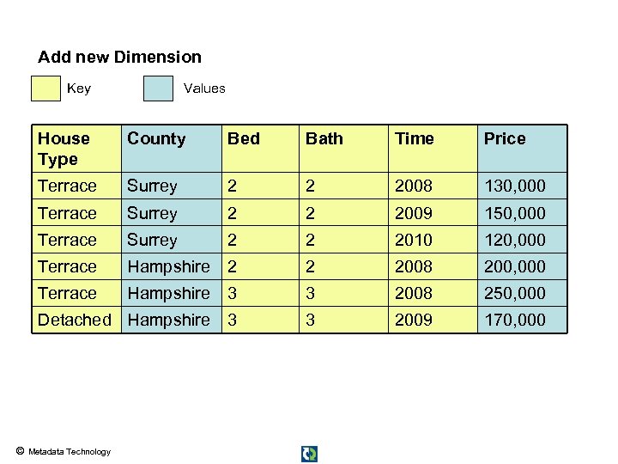Select the 'House Type' column header

pyautogui.click(x=76, y=149)
